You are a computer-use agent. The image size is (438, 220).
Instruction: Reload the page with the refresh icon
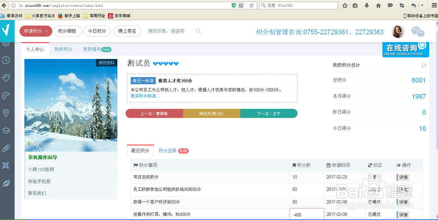coord(251,6)
